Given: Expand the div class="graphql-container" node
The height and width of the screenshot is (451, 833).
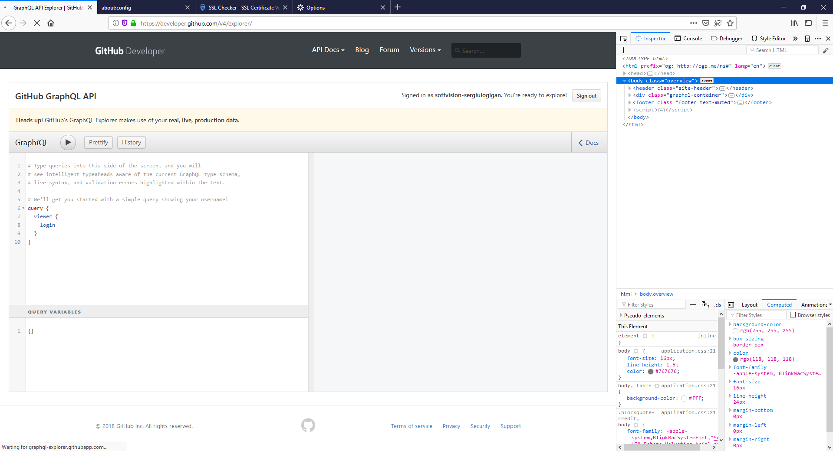Looking at the screenshot, I should point(629,95).
